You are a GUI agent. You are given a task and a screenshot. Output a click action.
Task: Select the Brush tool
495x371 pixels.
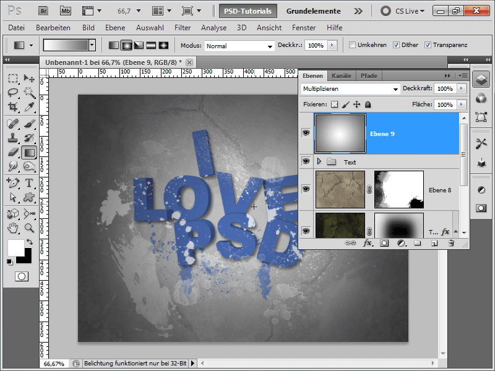[29, 123]
